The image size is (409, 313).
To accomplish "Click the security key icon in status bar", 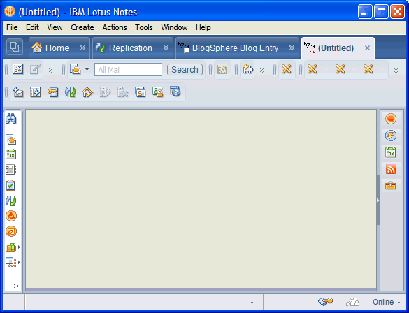I will pos(325,302).
